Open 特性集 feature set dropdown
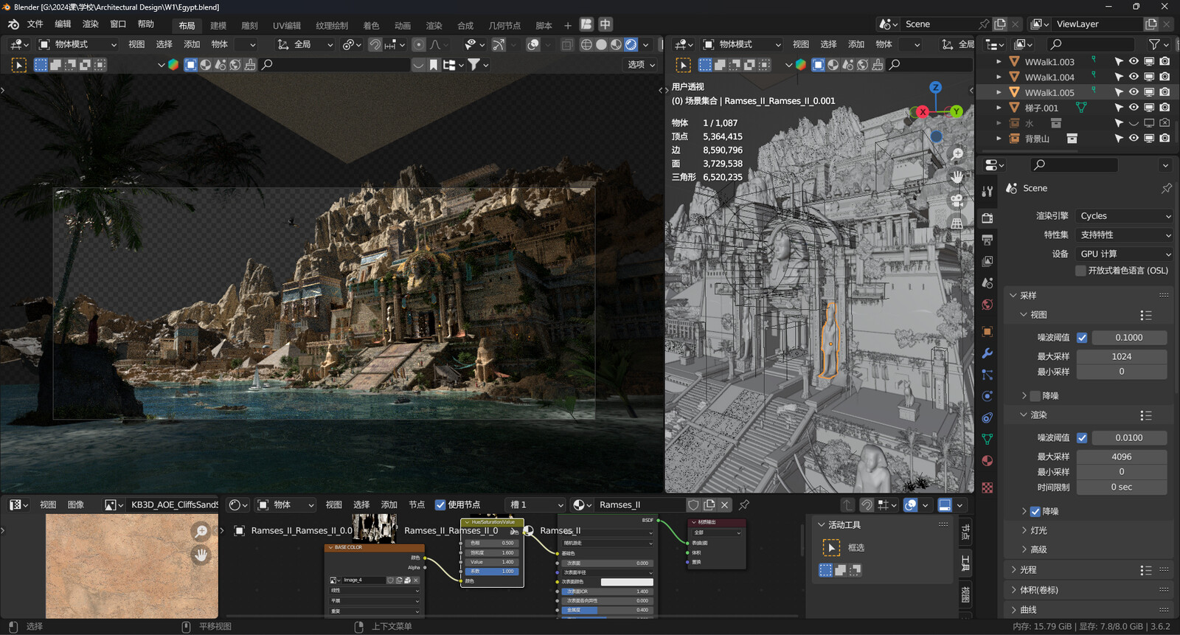The width and height of the screenshot is (1180, 635). click(1125, 235)
